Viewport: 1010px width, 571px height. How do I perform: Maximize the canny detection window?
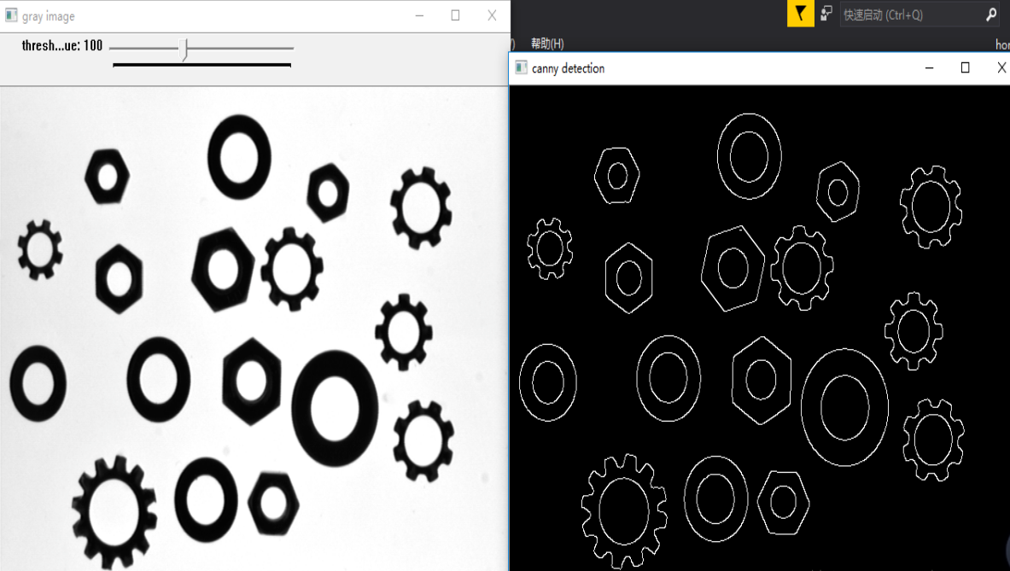[x=965, y=67]
